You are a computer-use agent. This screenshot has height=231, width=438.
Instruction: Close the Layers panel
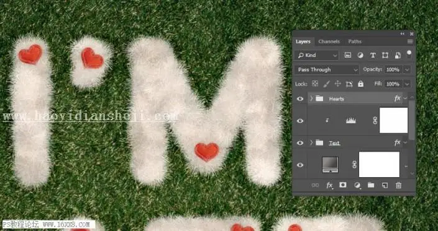411,33
